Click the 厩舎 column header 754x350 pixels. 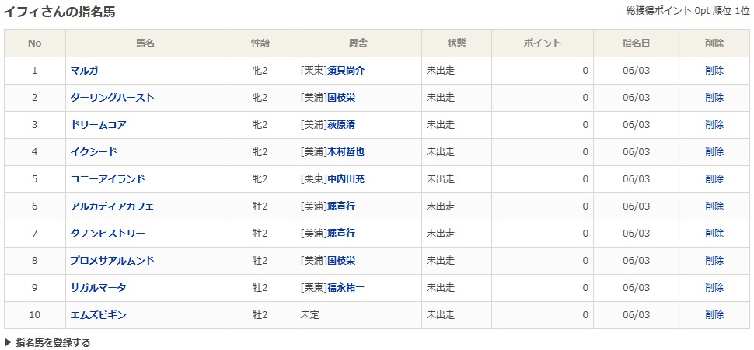(358, 43)
